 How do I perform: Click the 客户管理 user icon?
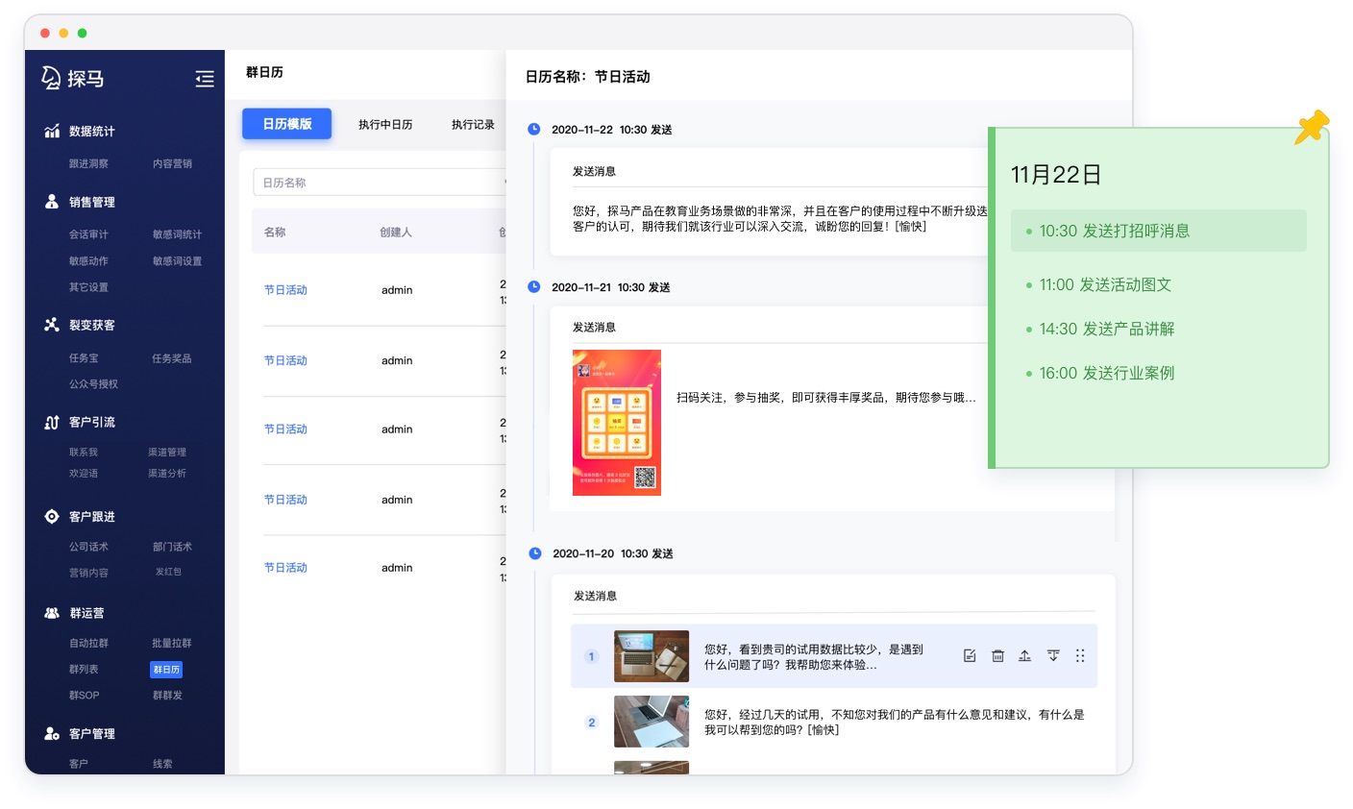[52, 733]
